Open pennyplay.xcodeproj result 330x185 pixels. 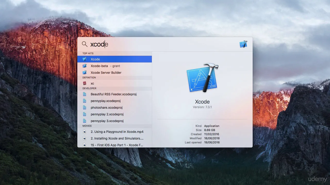coord(114,101)
